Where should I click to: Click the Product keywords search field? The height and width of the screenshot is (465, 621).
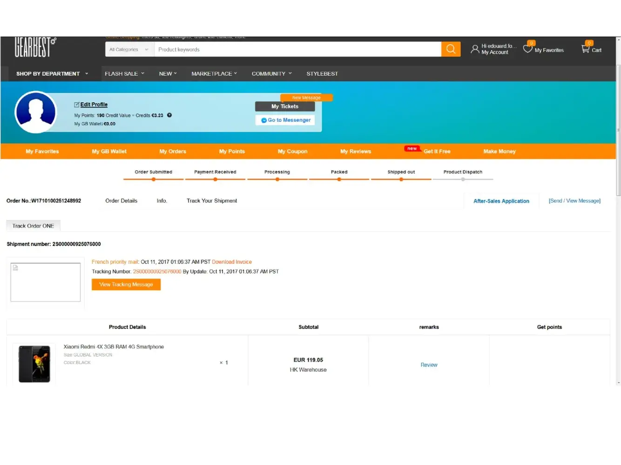tap(298, 49)
